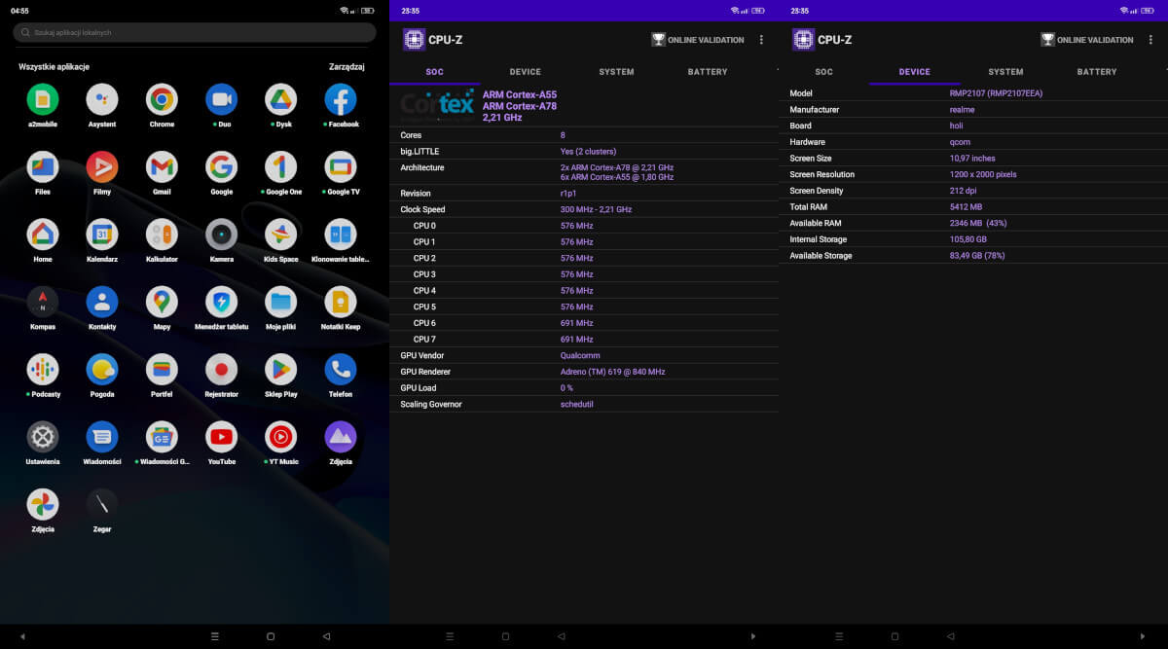Switch to the SYSTEM tab in CPU-Z
Screen dimensions: 1168x649
pos(616,71)
